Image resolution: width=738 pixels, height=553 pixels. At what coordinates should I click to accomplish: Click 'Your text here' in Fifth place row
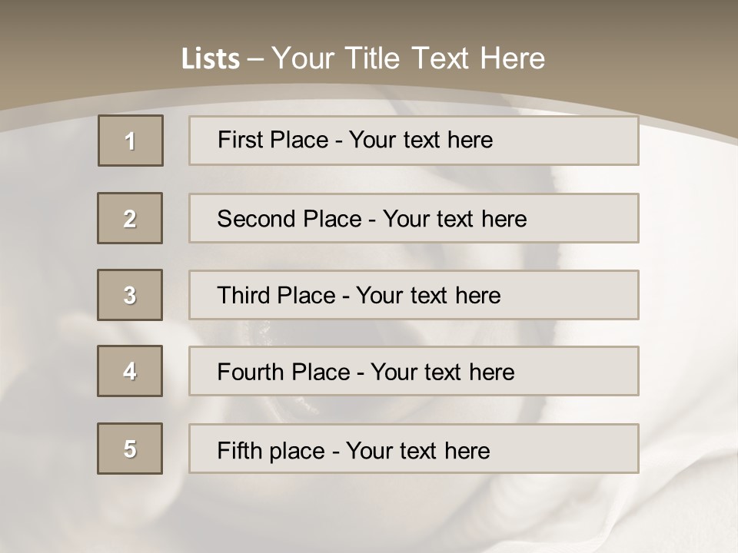coord(417,450)
